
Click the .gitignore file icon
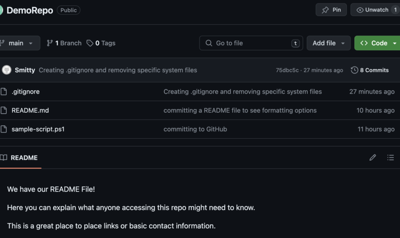point(4,92)
